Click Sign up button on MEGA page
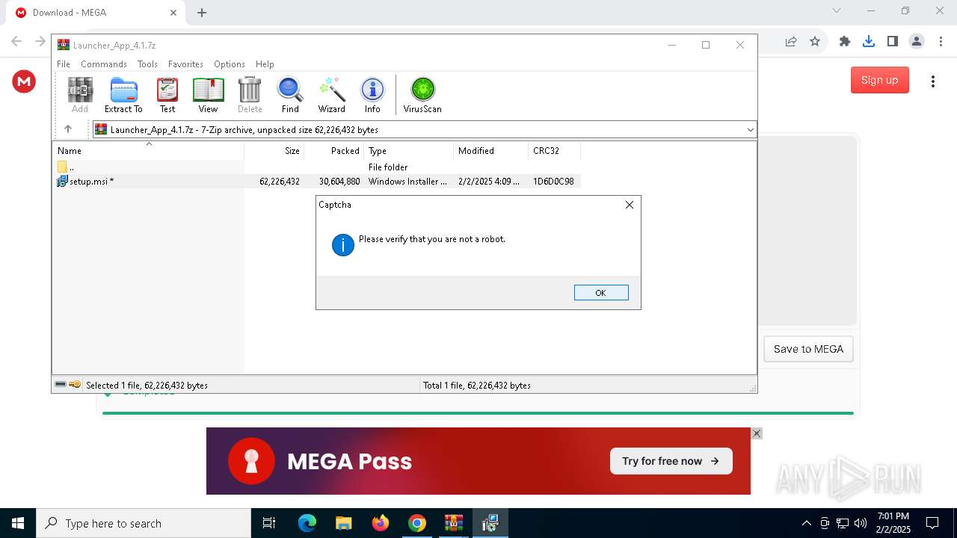The image size is (957, 538). click(x=880, y=80)
